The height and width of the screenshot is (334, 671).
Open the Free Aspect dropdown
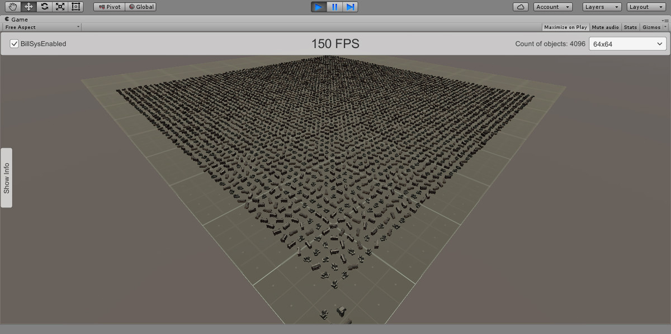42,27
